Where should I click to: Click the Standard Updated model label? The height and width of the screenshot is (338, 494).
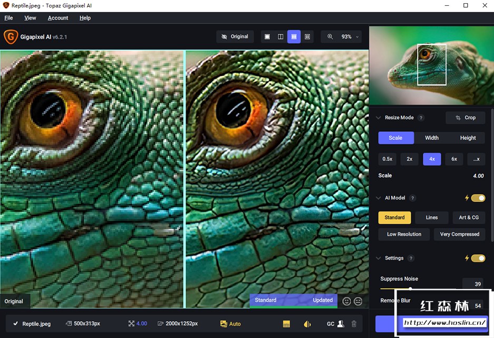pyautogui.click(x=294, y=300)
